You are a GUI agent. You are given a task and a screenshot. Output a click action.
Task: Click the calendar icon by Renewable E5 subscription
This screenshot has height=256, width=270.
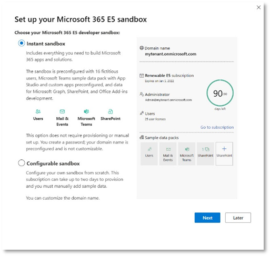pyautogui.click(x=142, y=76)
